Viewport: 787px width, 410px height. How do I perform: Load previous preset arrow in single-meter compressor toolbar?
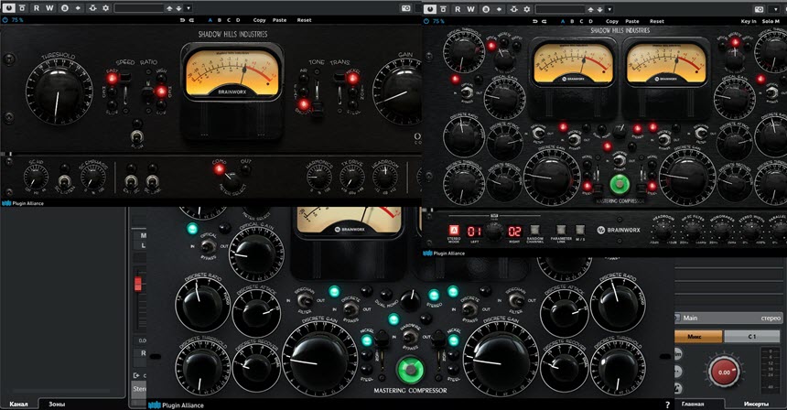point(169,8)
